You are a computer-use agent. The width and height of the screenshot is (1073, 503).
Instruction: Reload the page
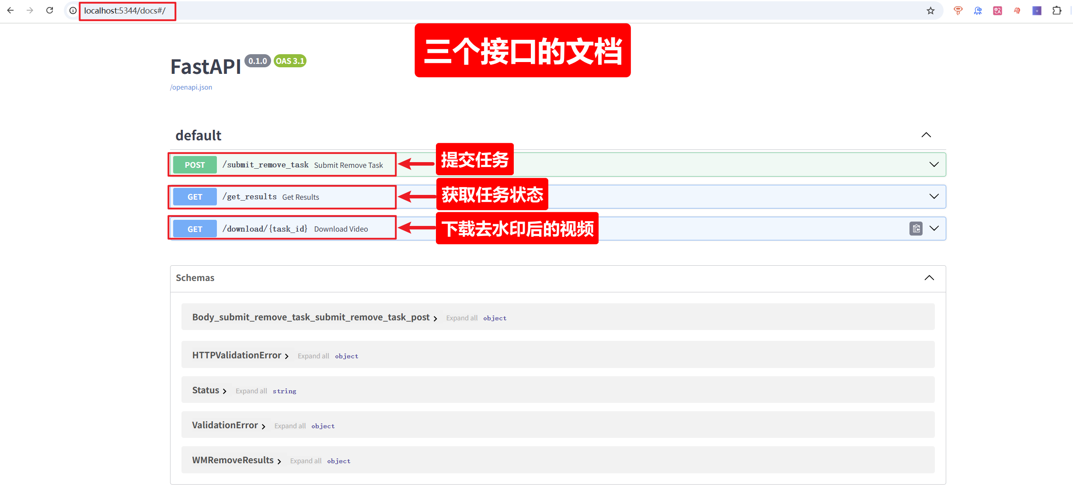point(49,10)
